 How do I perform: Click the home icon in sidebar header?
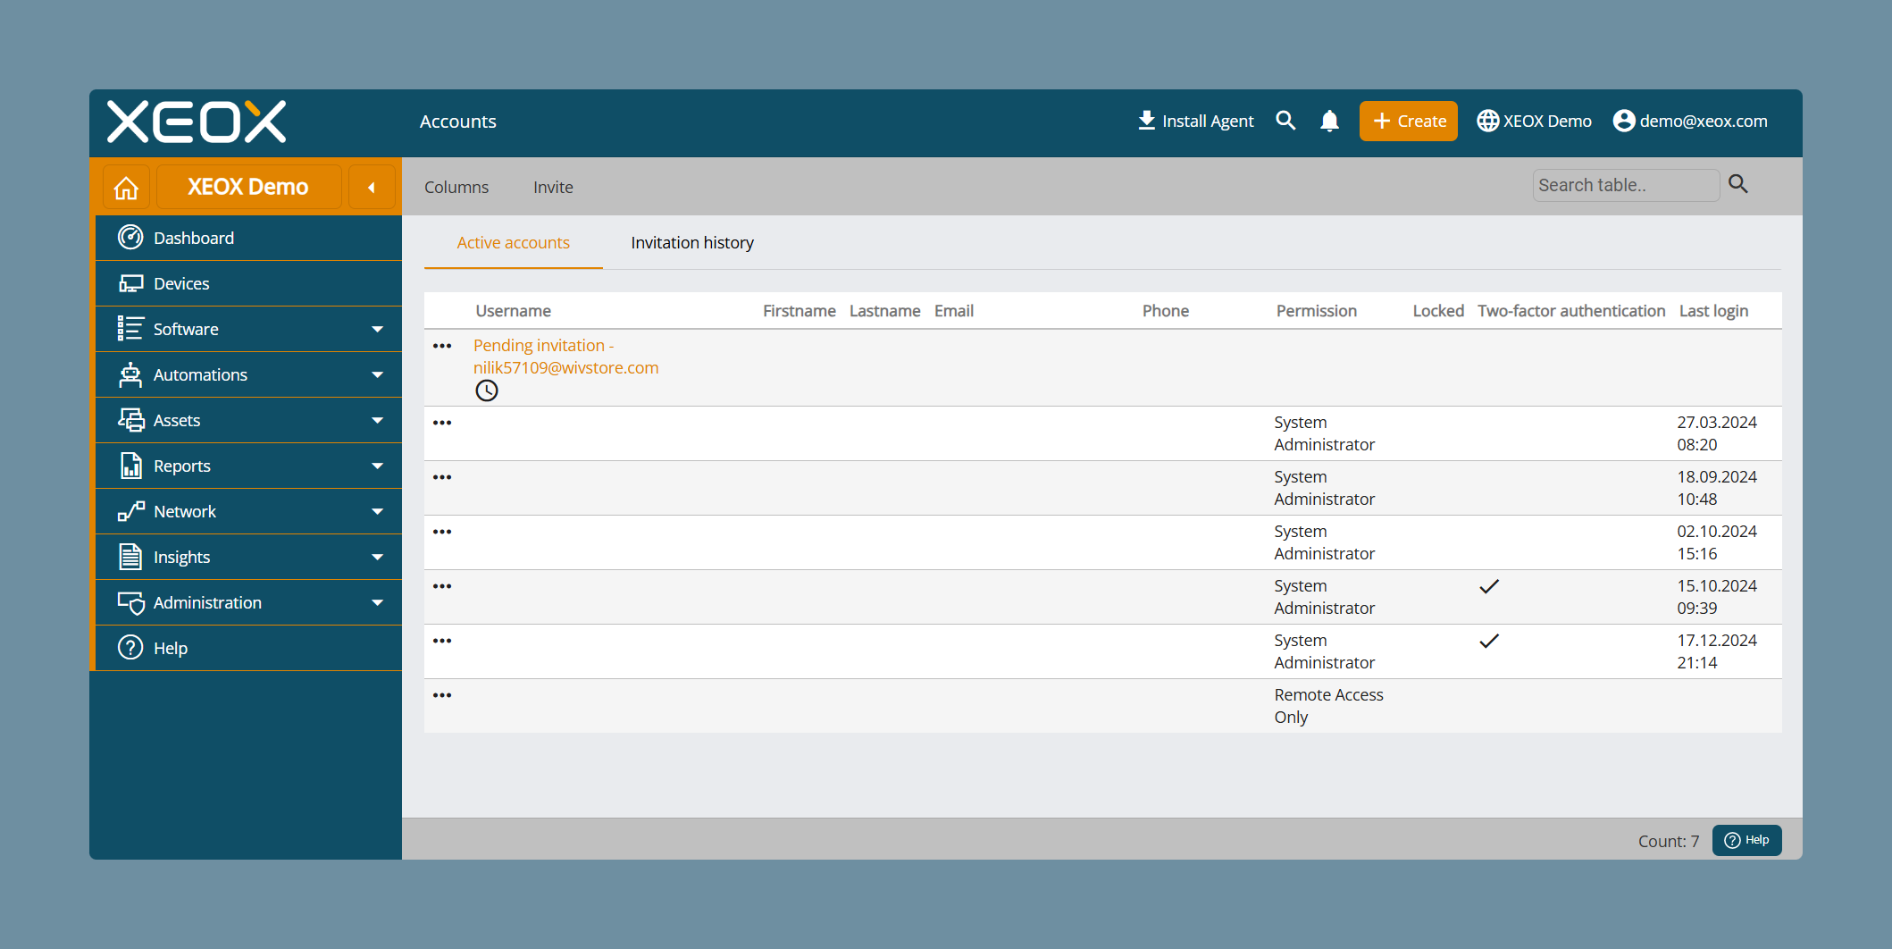[x=127, y=188]
